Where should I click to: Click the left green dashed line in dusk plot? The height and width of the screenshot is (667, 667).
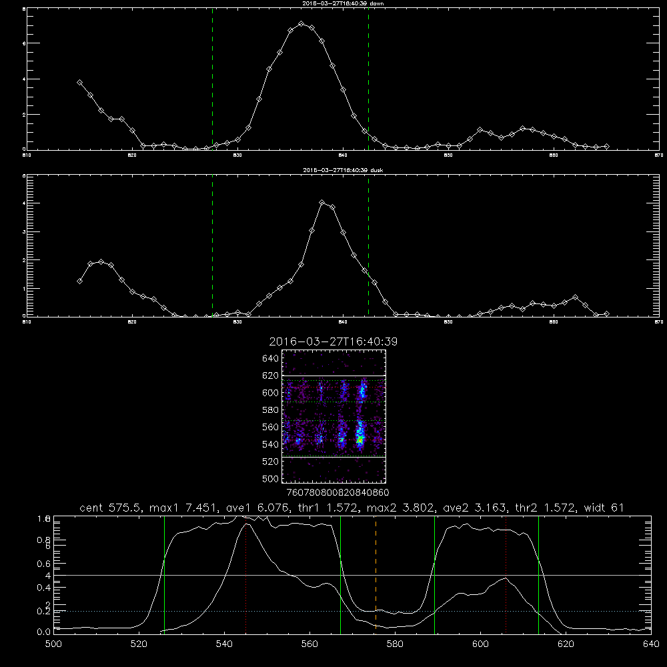pos(212,246)
